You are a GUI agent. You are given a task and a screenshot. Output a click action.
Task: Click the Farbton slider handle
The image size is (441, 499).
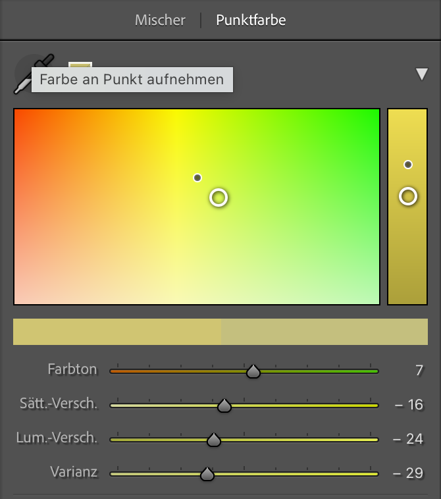click(253, 371)
